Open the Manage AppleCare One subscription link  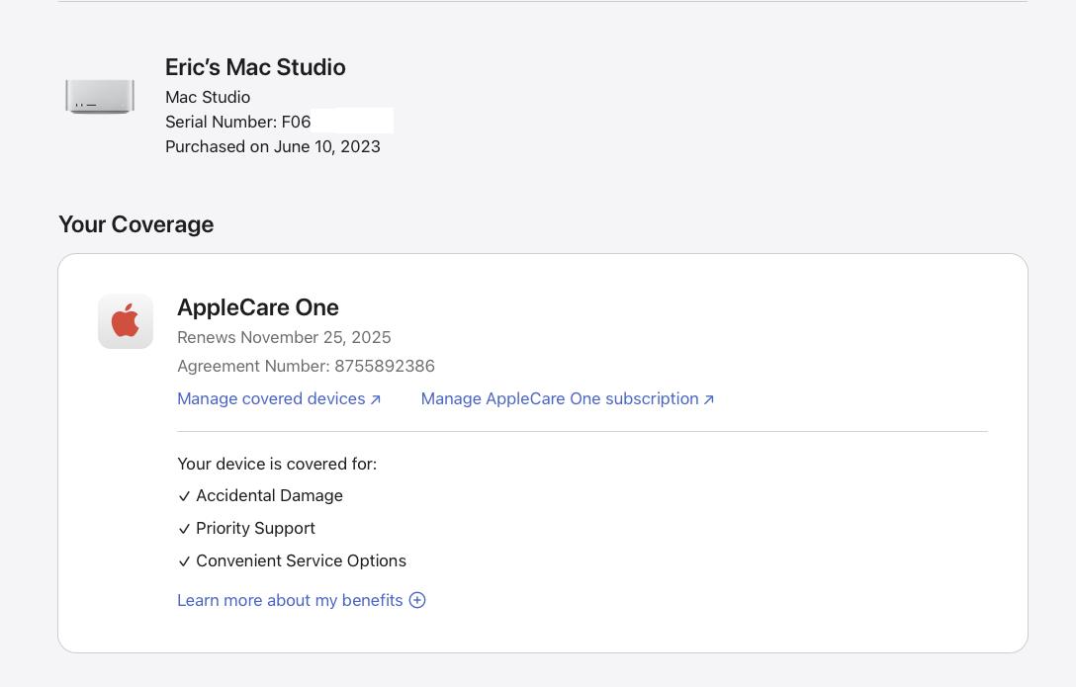(560, 398)
